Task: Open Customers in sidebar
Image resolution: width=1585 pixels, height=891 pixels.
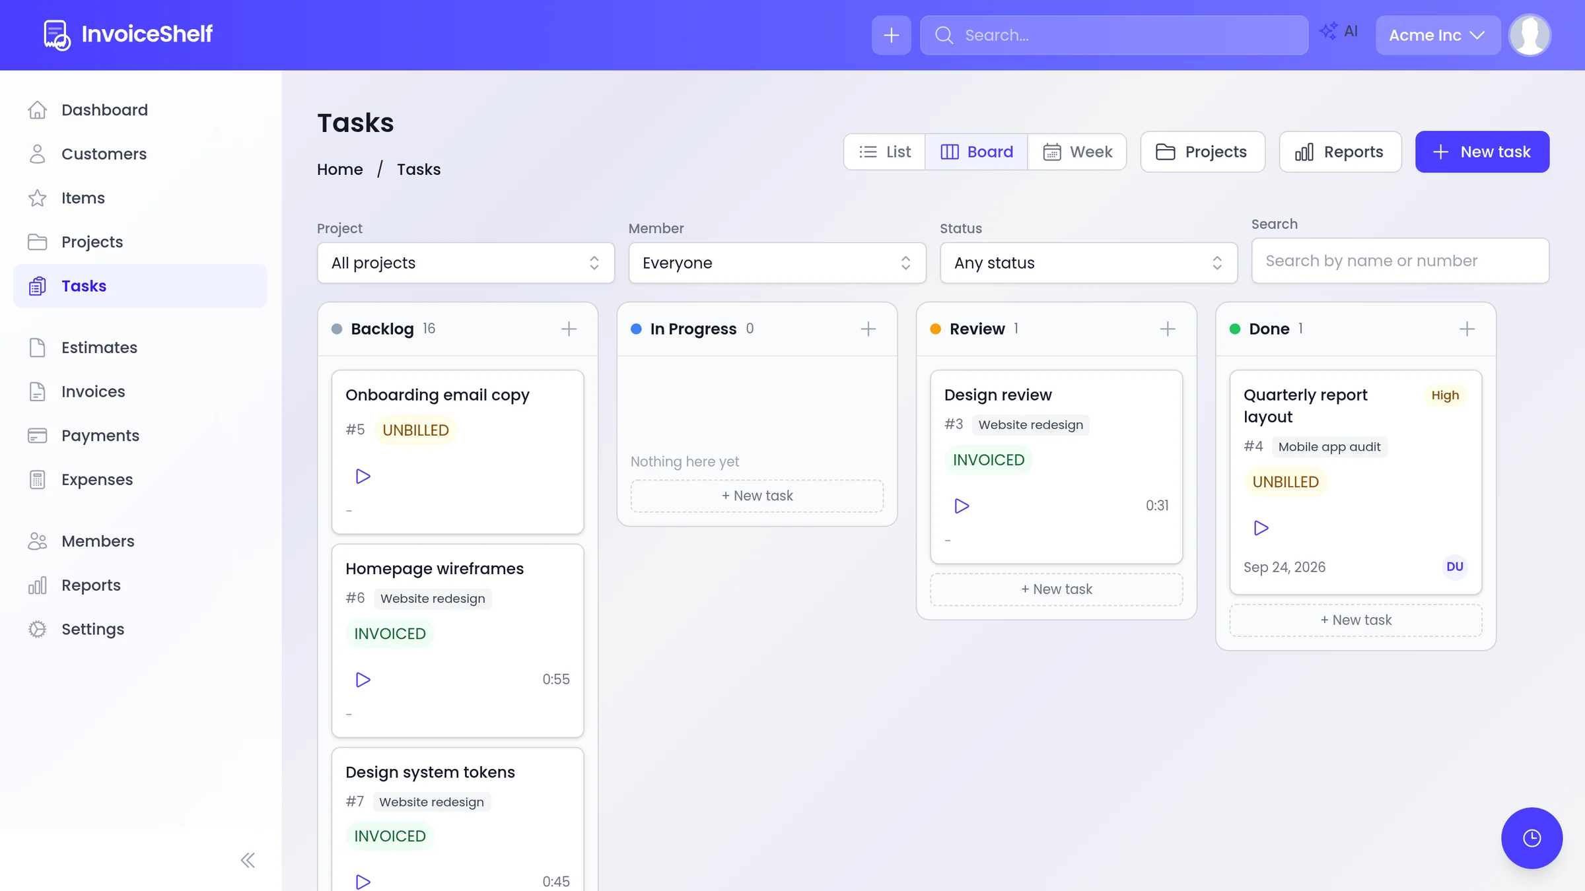Action: [x=140, y=154]
